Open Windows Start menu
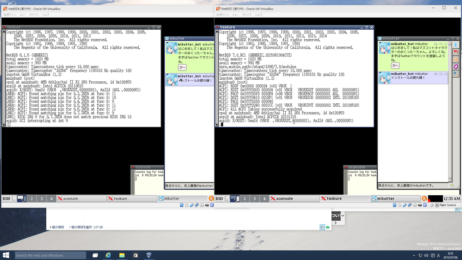Image resolution: width=462 pixels, height=260 pixels. coord(6,255)
